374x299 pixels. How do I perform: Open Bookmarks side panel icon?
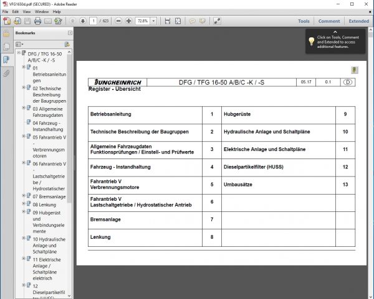[6, 60]
